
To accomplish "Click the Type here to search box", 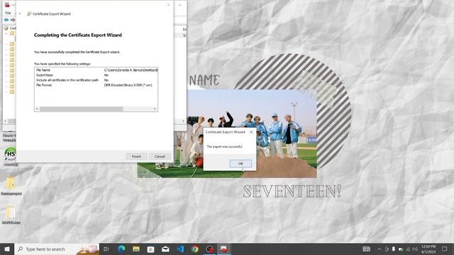I will click(57, 249).
